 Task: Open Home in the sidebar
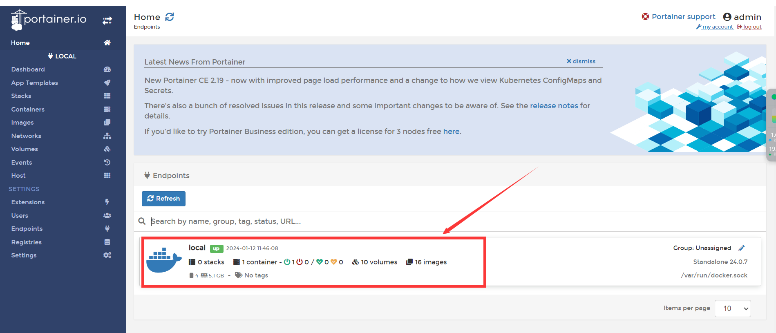[20, 42]
